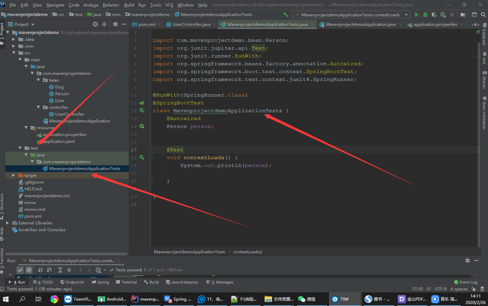Collapse the mavenprojectdemo root project node
488x306 pixels.
tap(8, 33)
